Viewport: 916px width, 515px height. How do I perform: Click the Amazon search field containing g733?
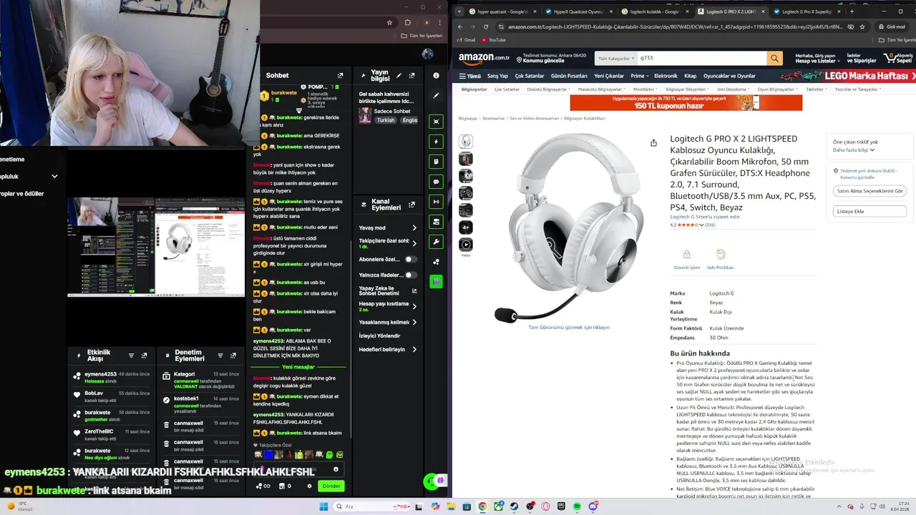pyautogui.click(x=701, y=58)
